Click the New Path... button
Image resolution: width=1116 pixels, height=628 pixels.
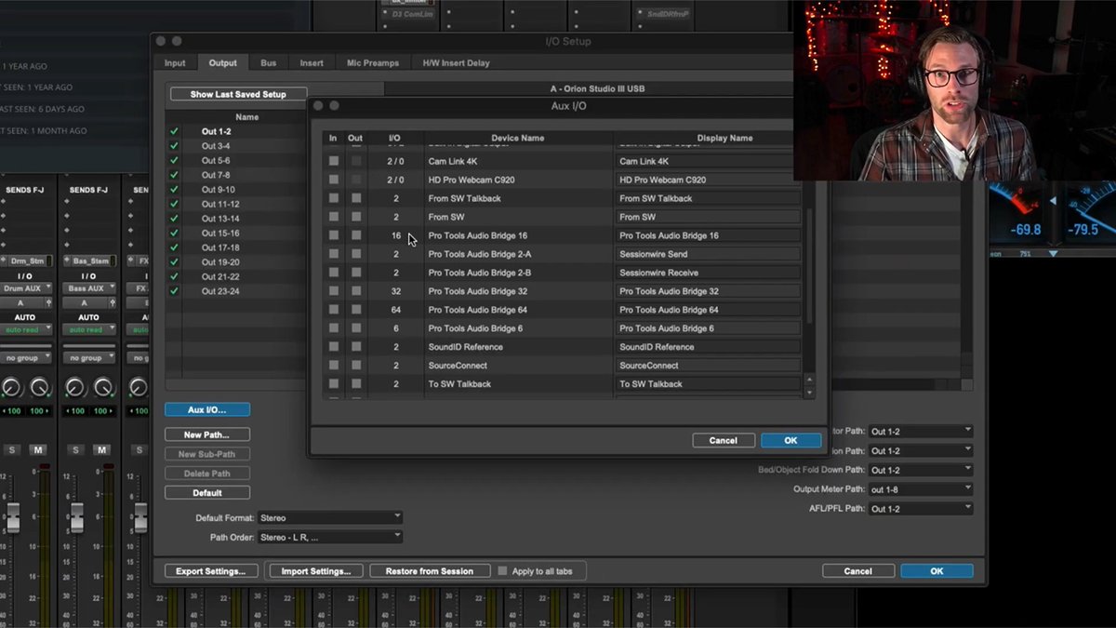(x=206, y=434)
